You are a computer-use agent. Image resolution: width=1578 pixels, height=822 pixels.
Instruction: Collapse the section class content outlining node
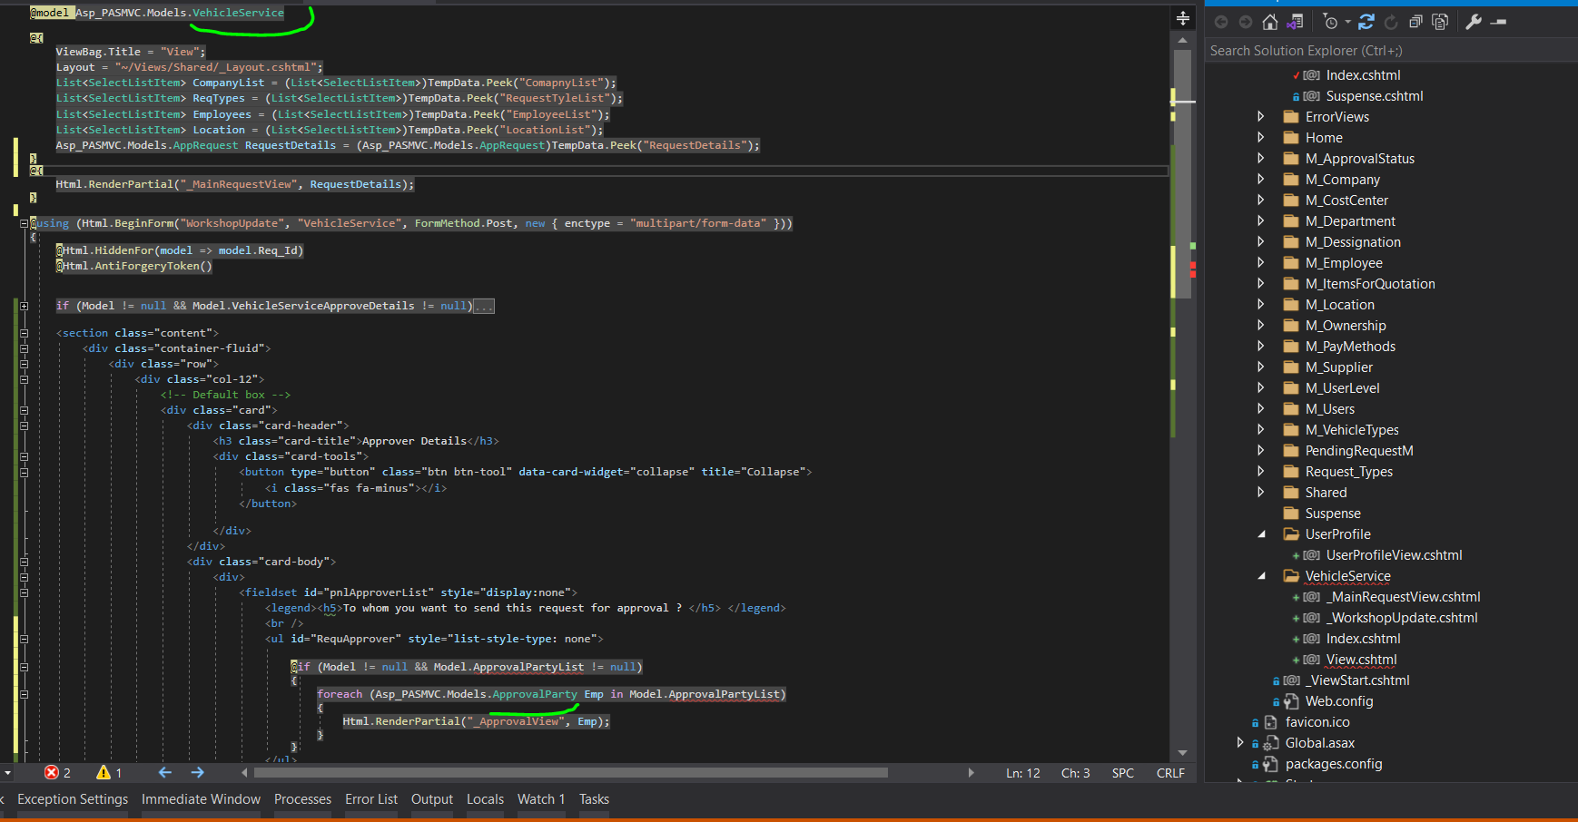[25, 333]
